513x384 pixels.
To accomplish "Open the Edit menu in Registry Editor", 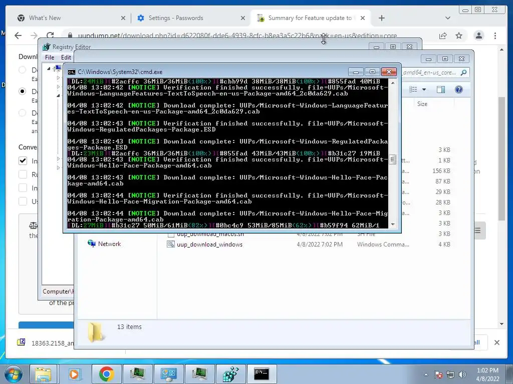I will [x=66, y=57].
